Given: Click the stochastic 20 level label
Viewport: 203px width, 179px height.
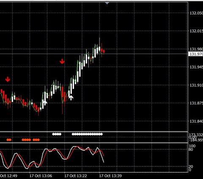Looking at the screenshot, I should (x=191, y=167).
